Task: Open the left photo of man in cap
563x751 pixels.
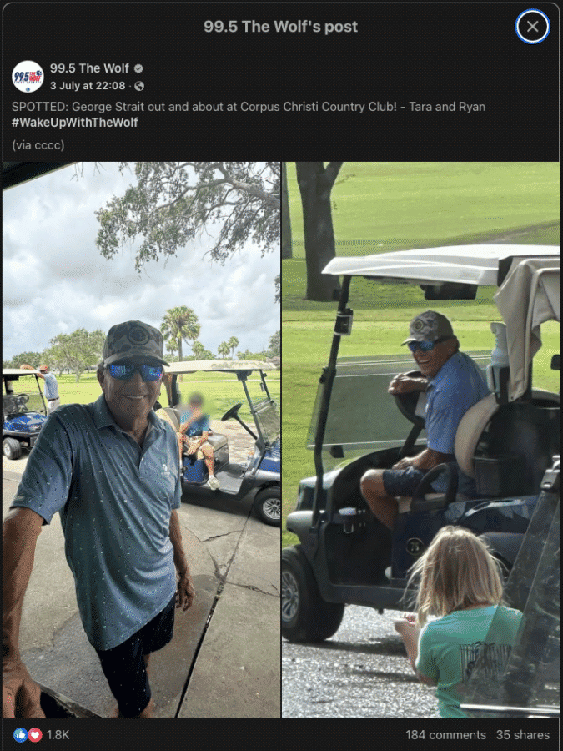Action: point(141,440)
